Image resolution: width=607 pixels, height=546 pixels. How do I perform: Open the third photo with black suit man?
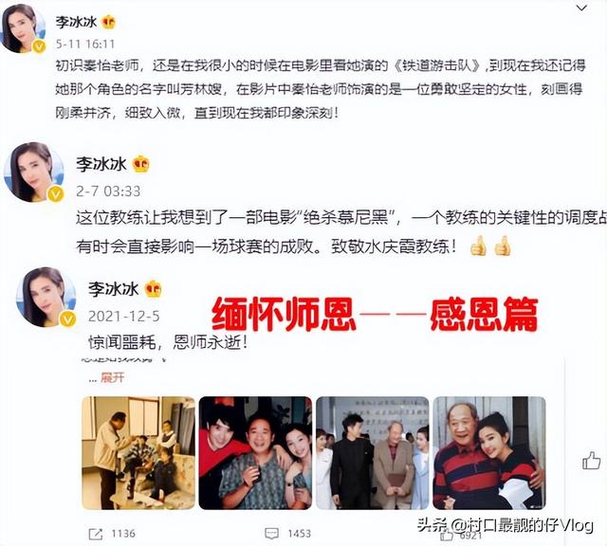(373, 453)
